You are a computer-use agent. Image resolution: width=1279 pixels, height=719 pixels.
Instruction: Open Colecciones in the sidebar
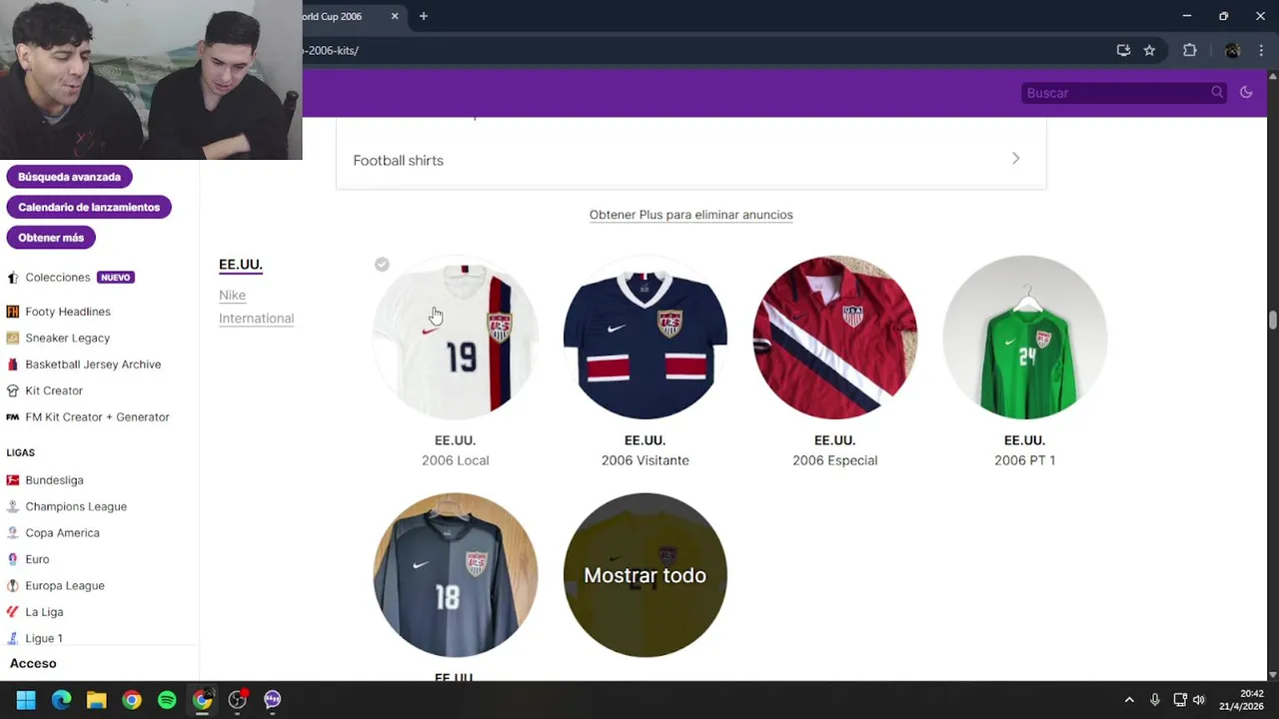click(x=58, y=278)
